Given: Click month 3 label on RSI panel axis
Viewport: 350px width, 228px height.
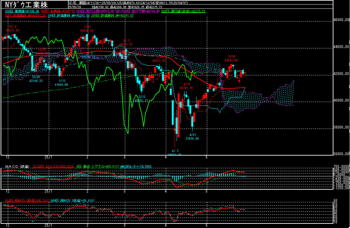Looking at the screenshot, I should click(125, 225).
